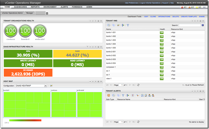209x129 pixels.
Task: Click the contoso health badge
Action: (x=11, y=31)
